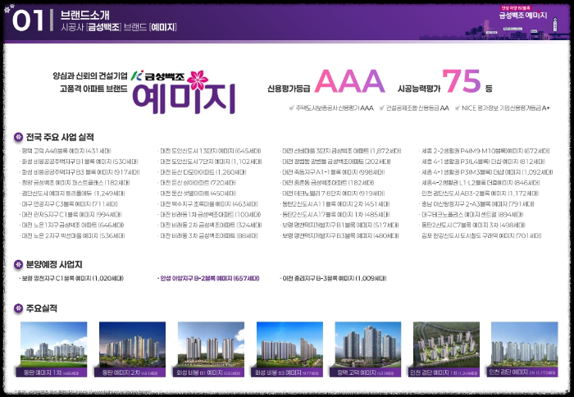
Task: Click the flower bullet beside 전국 주요 사업 실적
Action: point(18,137)
